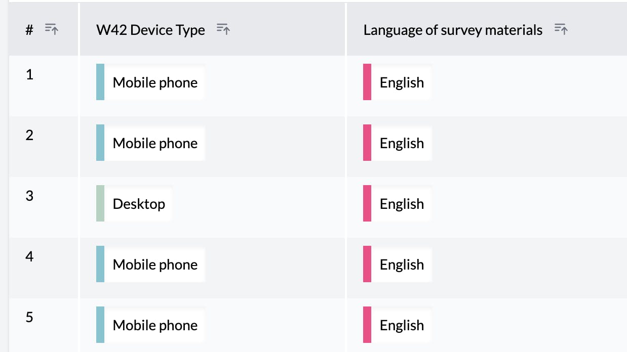Open the W42 Device Type column header
The height and width of the screenshot is (352, 627).
point(150,30)
